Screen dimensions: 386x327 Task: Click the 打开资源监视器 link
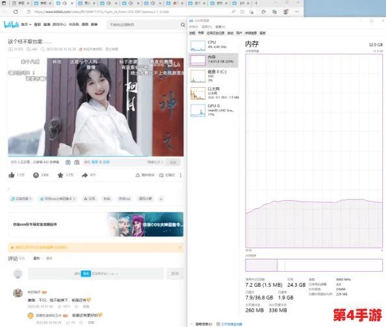pyautogui.click(x=231, y=324)
